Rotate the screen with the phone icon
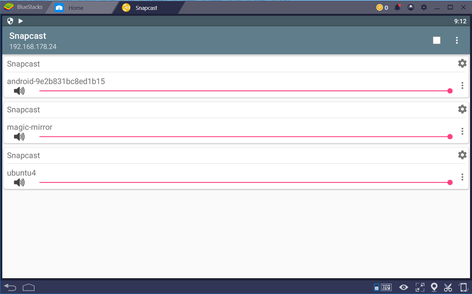Viewport: 472px width, 294px height. pyautogui.click(x=463, y=287)
